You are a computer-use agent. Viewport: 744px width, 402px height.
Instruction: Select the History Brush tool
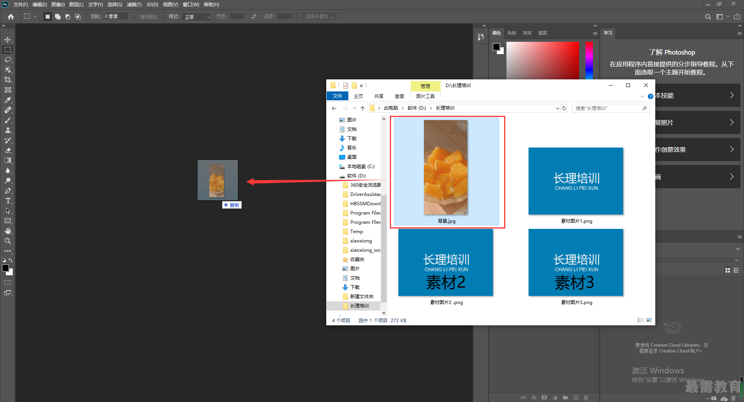[8, 140]
